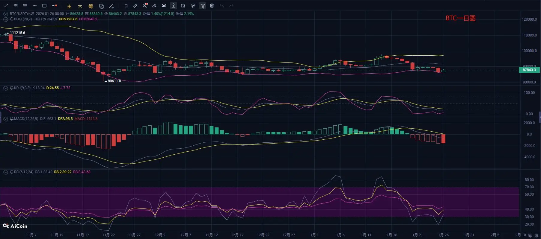Click the RSI2:39.22 value label
This screenshot has height=239, width=541.
tap(63, 172)
